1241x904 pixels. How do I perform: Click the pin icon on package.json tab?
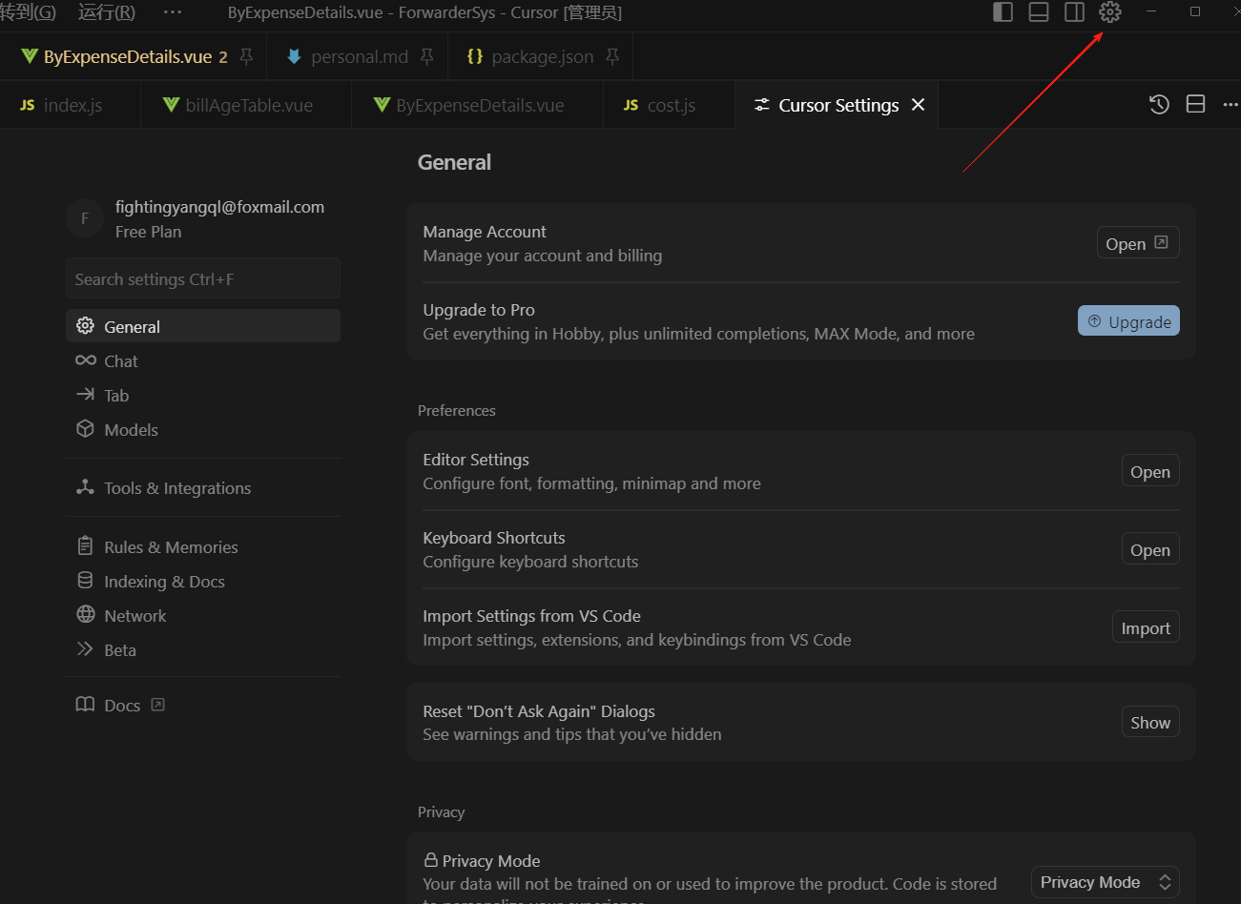612,57
